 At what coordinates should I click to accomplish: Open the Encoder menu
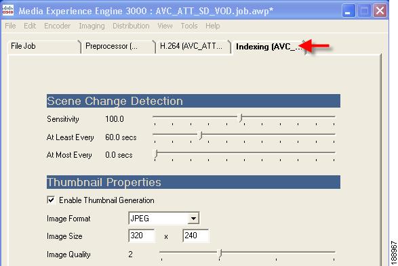(x=57, y=26)
